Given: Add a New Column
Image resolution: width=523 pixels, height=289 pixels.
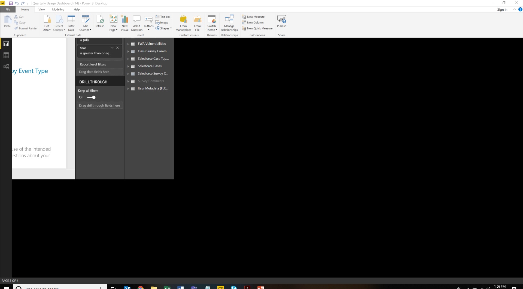Looking at the screenshot, I should 253,23.
